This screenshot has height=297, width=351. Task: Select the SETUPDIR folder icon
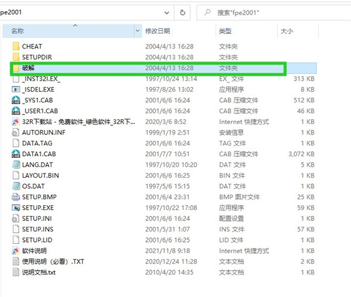tap(16, 57)
